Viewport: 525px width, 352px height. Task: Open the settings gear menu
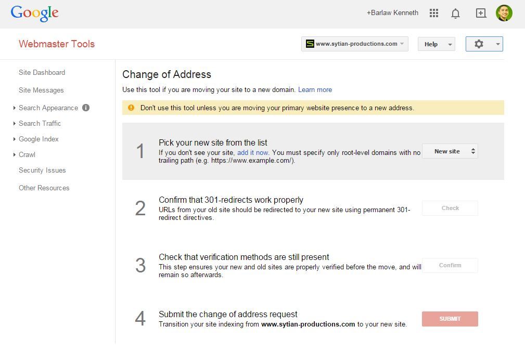[x=484, y=44]
